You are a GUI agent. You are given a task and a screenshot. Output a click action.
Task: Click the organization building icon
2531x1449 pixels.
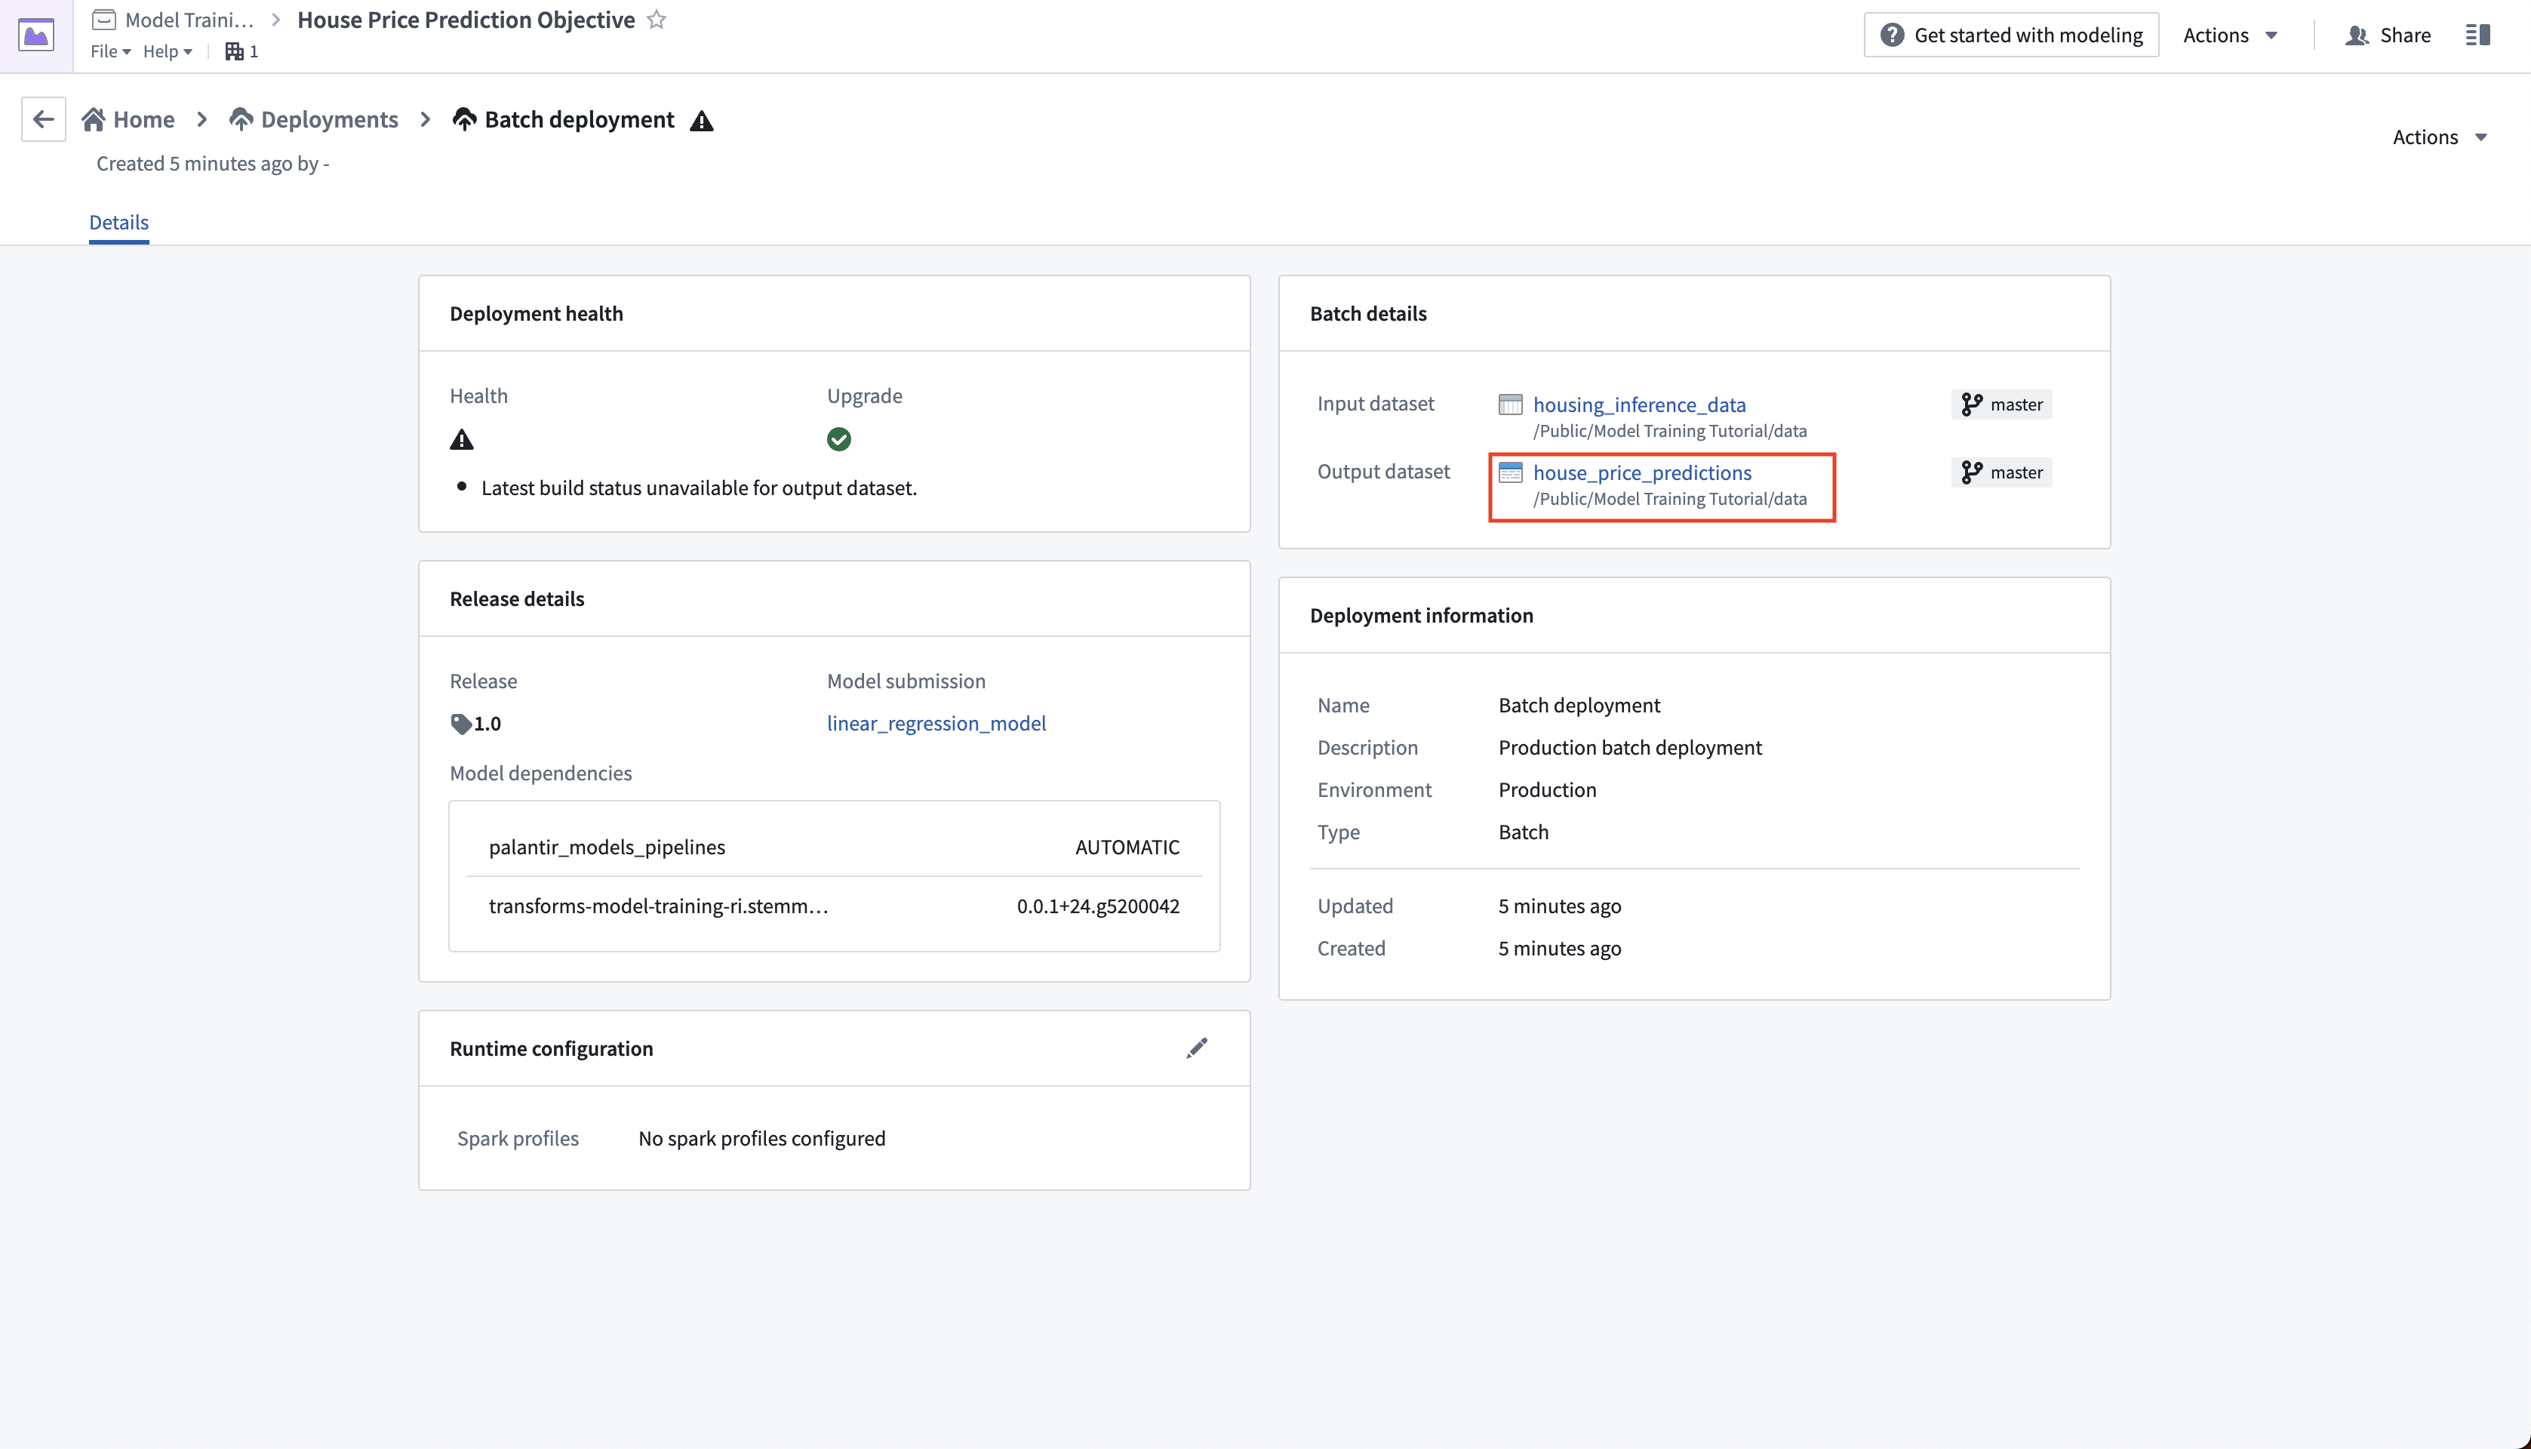pyautogui.click(x=234, y=51)
